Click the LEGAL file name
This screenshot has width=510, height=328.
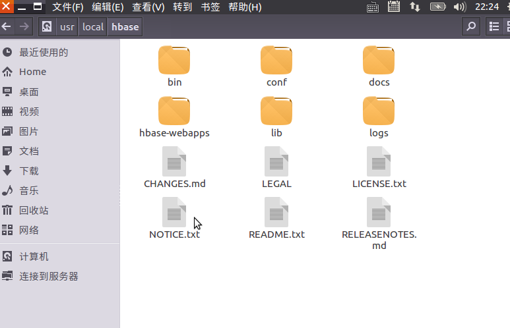tap(277, 184)
